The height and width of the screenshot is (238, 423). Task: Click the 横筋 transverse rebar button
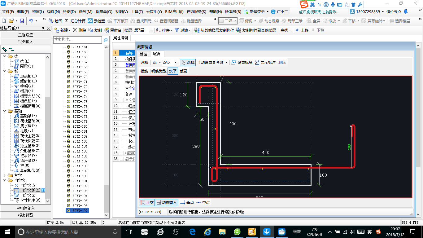(144, 71)
